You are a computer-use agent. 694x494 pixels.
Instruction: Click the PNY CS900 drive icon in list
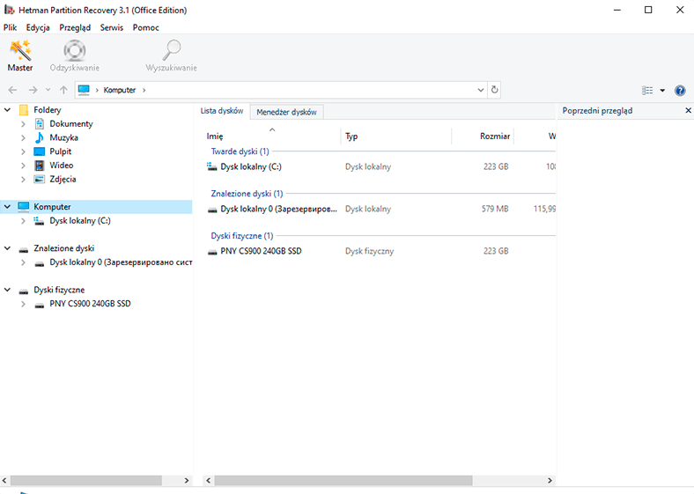pos(212,252)
